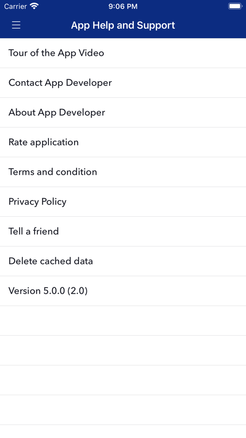Tap the Wi-Fi status icon
This screenshot has width=246, height=438.
(x=34, y=6)
